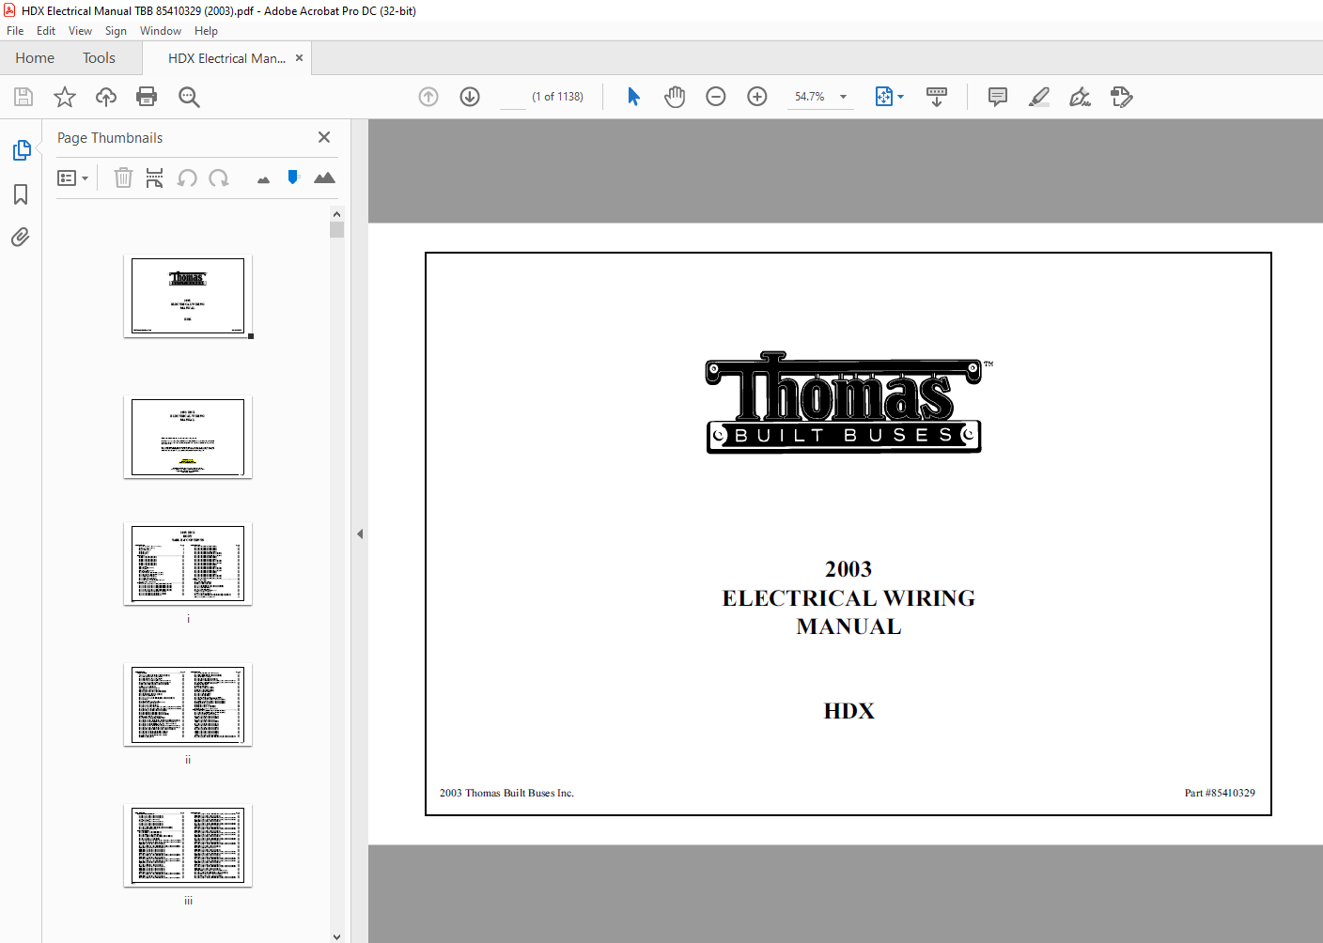This screenshot has height=943, width=1323.
Task: Open the Edit menu
Action: [46, 31]
